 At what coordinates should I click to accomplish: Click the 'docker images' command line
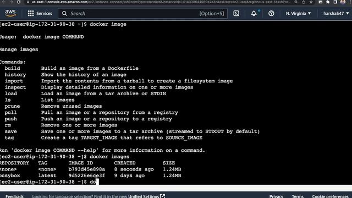click(x=65, y=157)
